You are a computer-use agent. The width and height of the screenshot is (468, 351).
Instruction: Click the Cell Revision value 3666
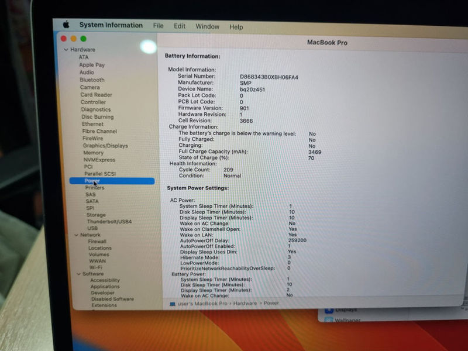click(246, 121)
